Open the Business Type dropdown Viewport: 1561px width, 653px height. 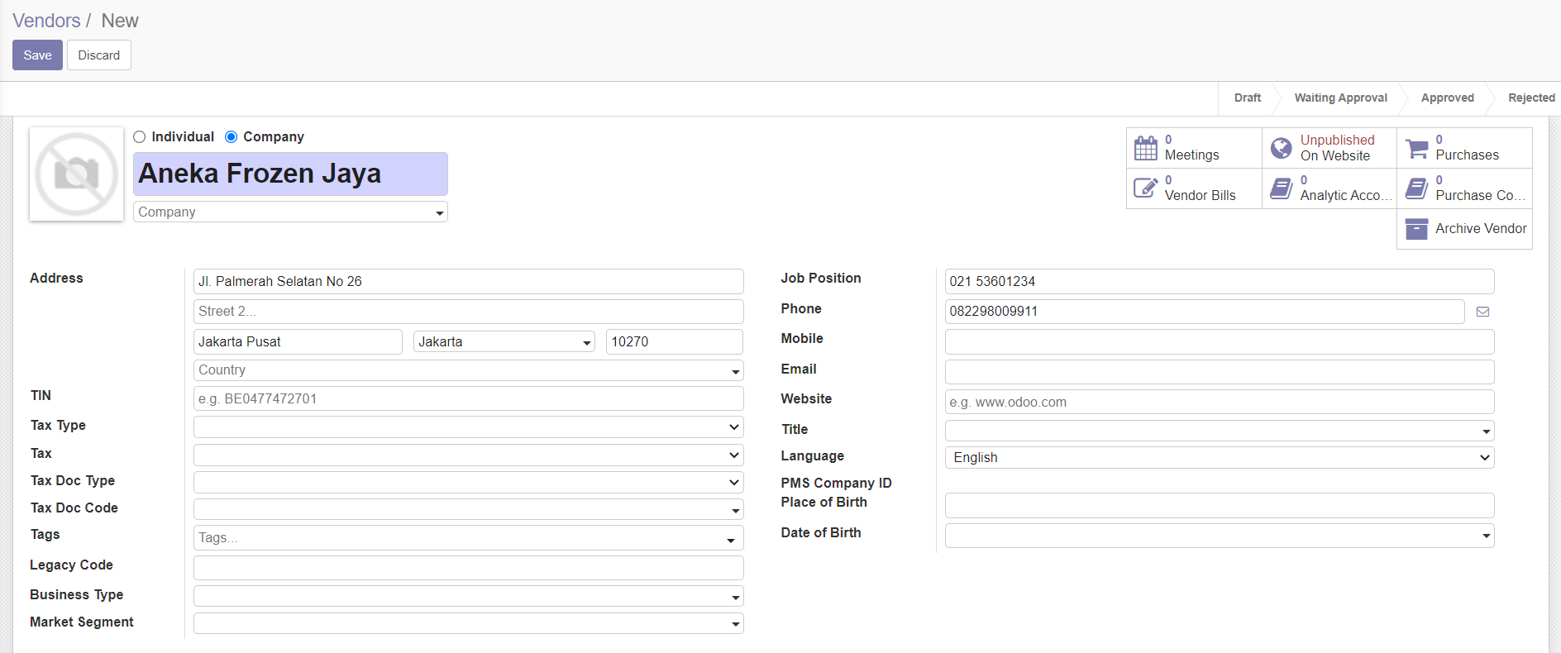(x=468, y=596)
